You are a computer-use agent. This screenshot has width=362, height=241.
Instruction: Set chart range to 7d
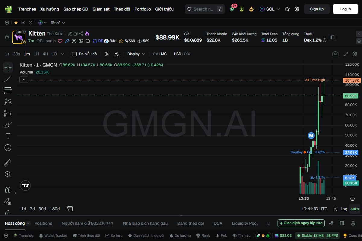(x=32, y=209)
